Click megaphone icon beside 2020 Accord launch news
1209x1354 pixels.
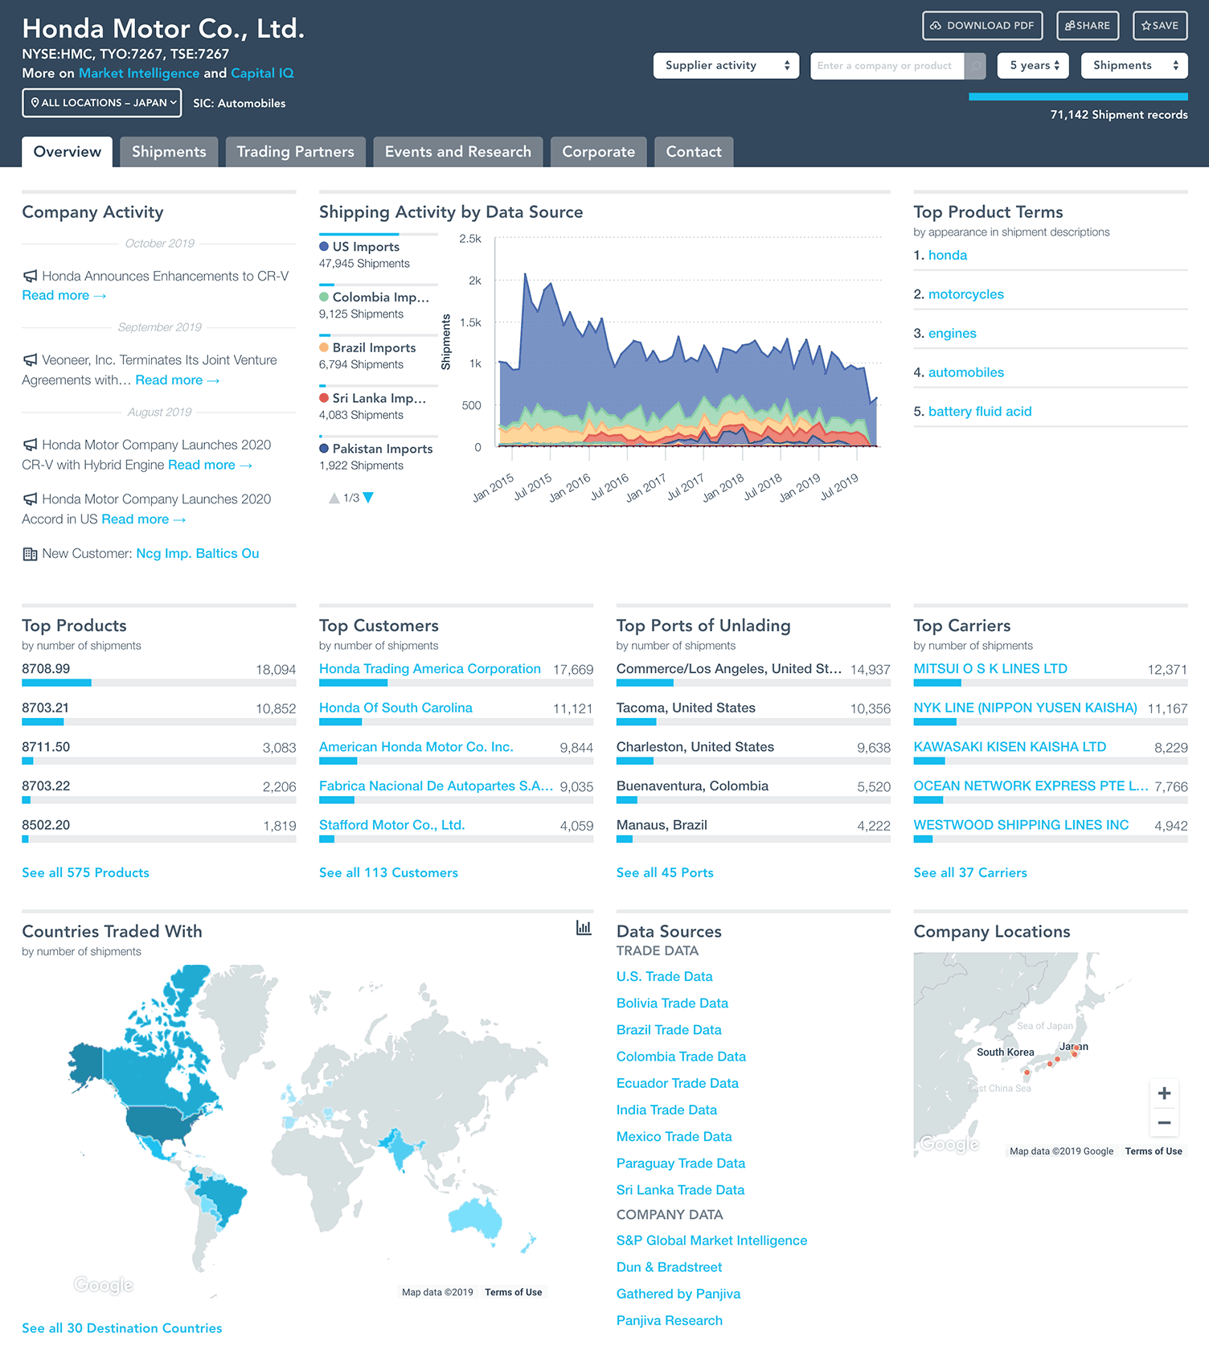point(31,499)
